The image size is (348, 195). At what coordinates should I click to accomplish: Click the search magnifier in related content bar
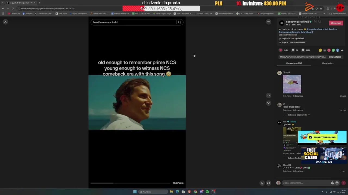point(179,22)
